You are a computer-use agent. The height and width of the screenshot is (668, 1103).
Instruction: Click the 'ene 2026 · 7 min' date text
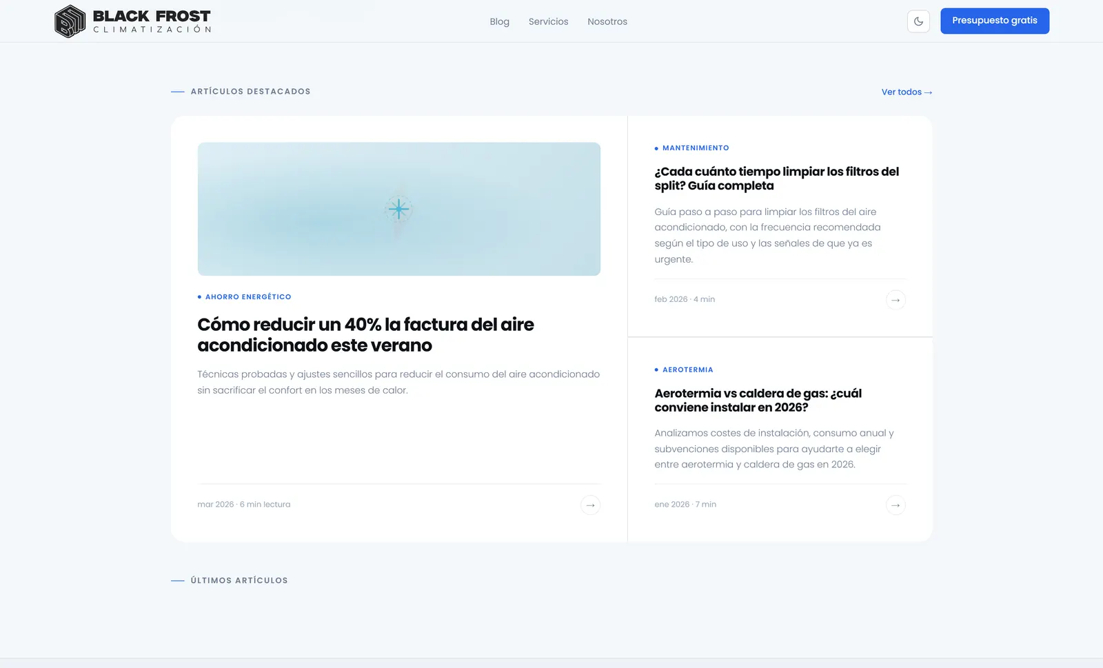(x=685, y=505)
